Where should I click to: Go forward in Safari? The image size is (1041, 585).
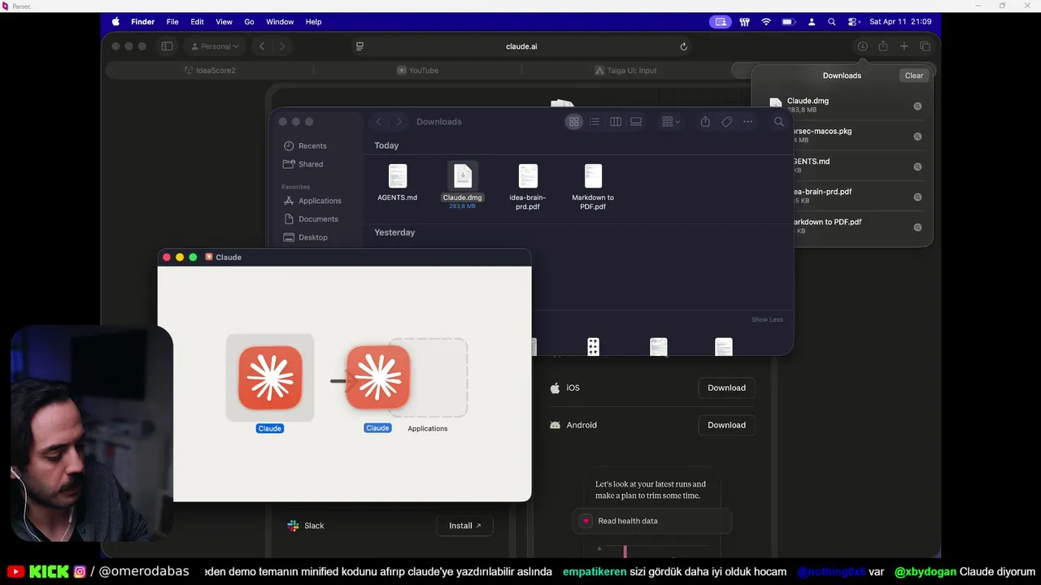pos(282,46)
